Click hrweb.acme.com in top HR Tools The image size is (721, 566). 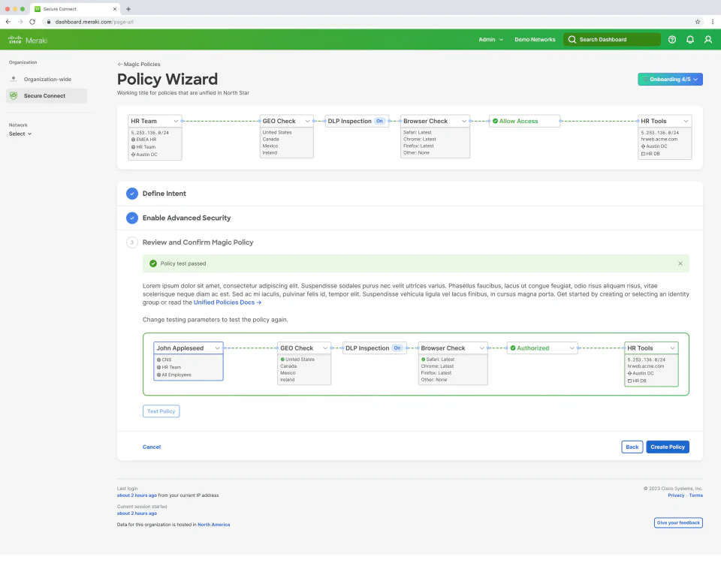click(x=659, y=139)
